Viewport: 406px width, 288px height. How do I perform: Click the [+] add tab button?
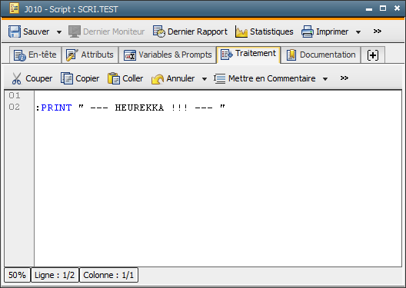click(373, 55)
